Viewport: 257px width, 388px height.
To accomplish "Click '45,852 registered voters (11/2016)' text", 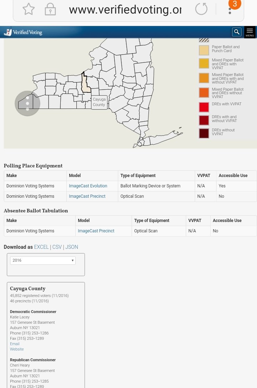I will click(x=39, y=296).
